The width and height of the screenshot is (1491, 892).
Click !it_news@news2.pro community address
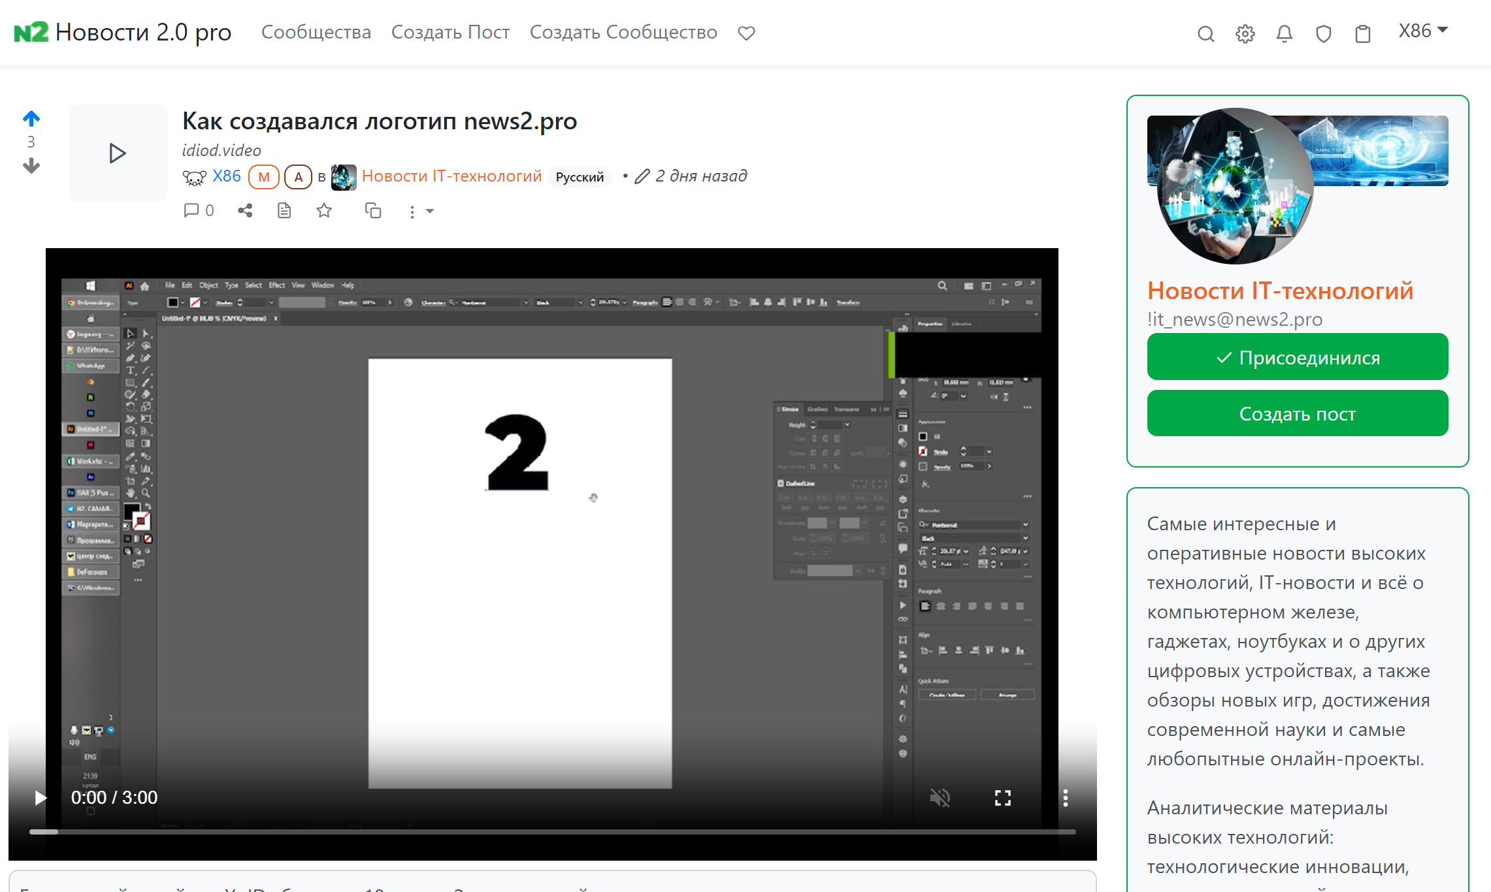1235,319
